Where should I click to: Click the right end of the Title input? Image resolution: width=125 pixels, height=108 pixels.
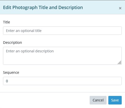tap(116, 31)
